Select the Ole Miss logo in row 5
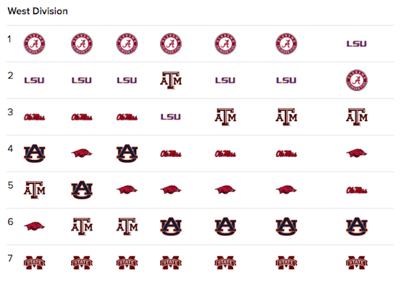Screen dimensions: 402x286 357,190
